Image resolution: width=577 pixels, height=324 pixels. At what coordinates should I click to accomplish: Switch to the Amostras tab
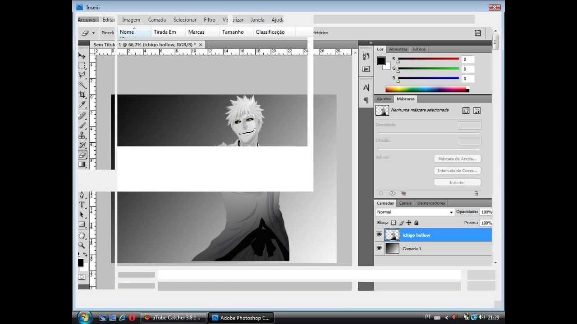pos(398,49)
